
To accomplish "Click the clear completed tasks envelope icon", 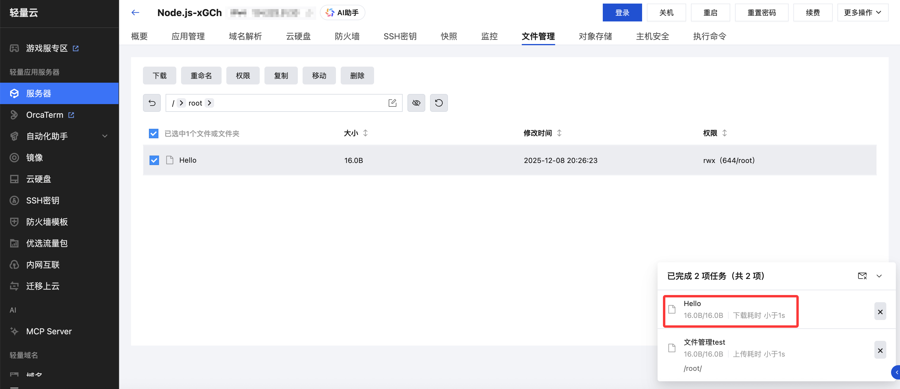I will pos(862,276).
